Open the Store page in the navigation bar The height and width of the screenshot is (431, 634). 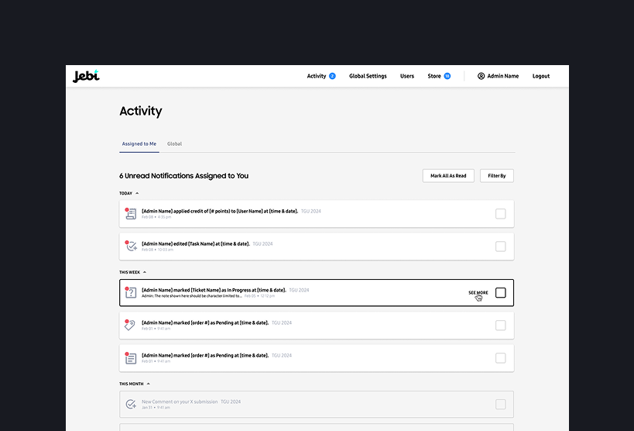(434, 76)
